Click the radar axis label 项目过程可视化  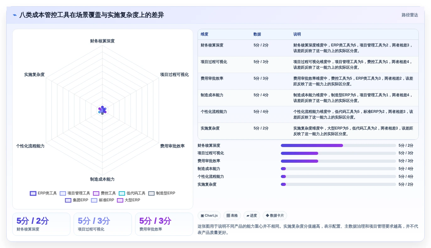tap(174, 75)
